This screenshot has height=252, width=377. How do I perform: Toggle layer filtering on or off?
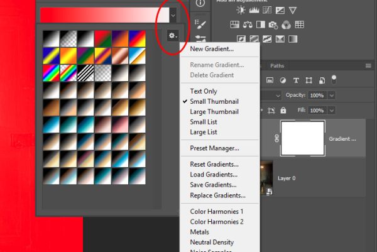[334, 80]
